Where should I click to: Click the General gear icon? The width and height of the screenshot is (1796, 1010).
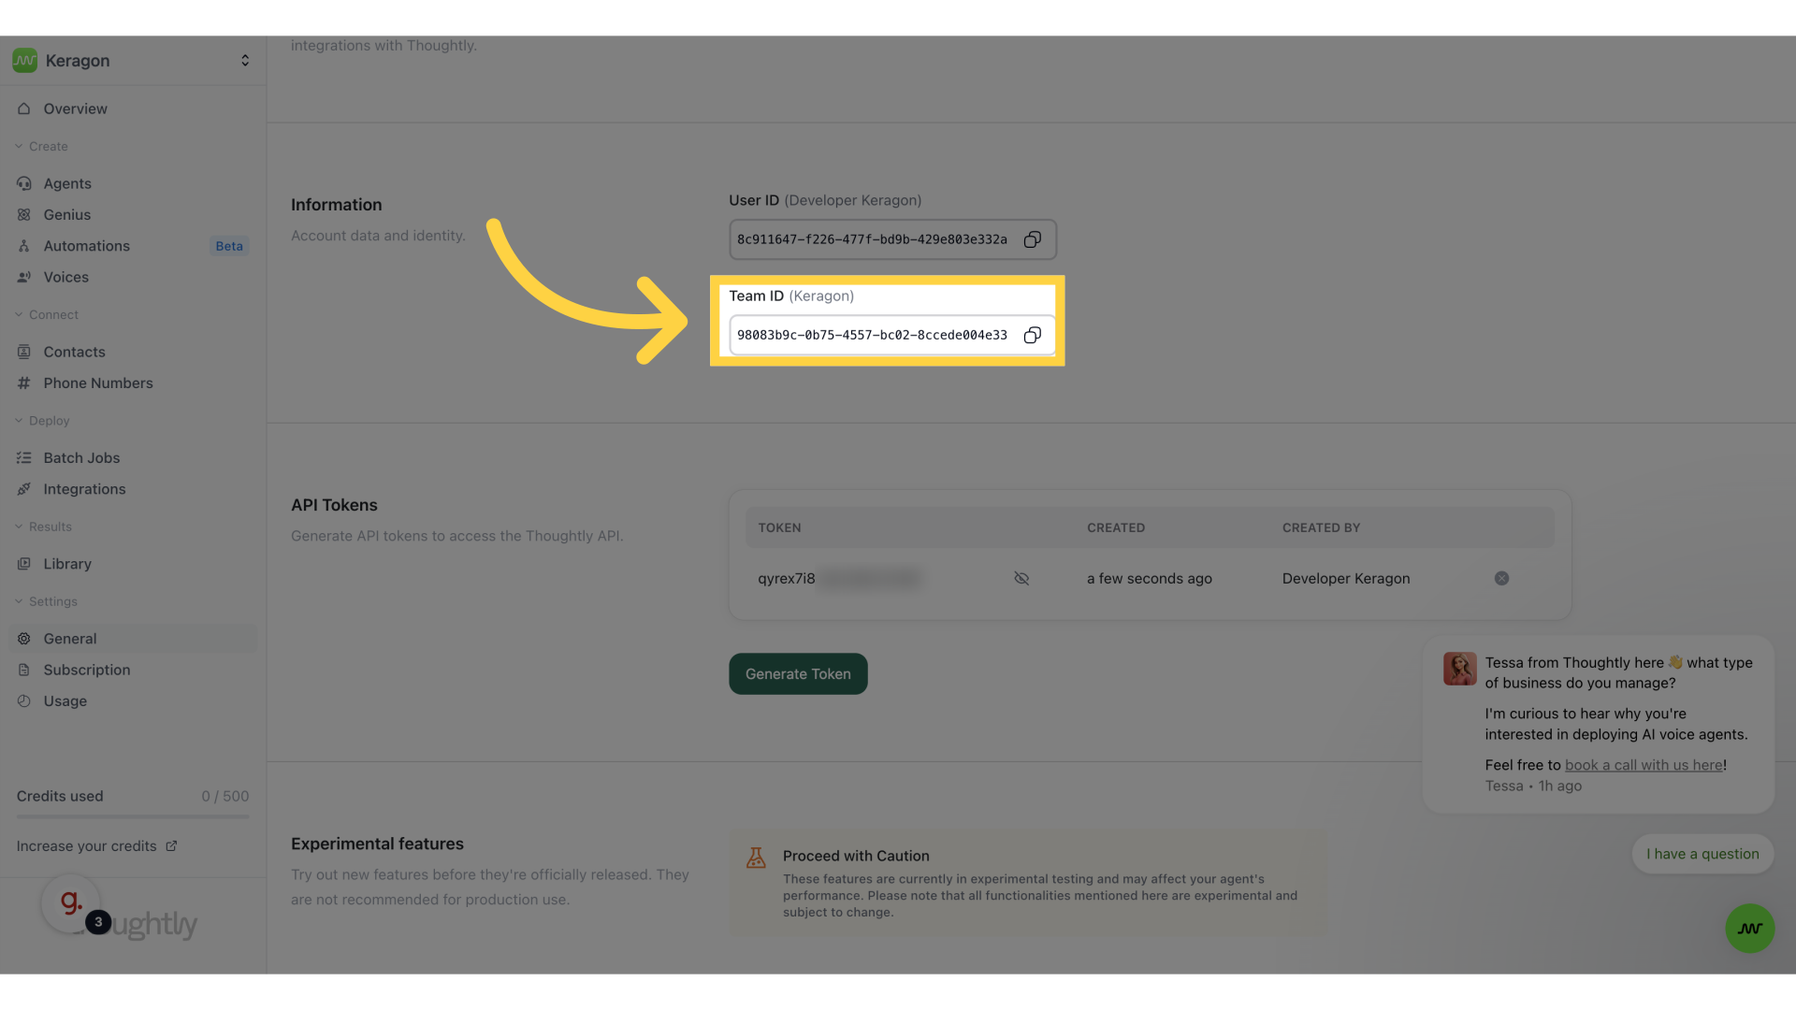coord(24,639)
